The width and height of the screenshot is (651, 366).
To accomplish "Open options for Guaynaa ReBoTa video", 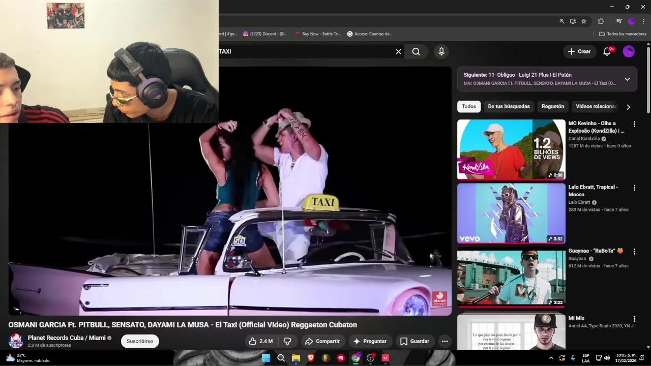I will click(x=634, y=252).
